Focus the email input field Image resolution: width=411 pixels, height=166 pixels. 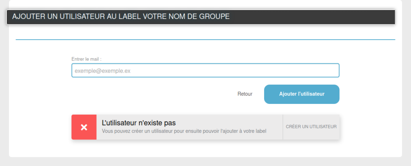pyautogui.click(x=205, y=71)
